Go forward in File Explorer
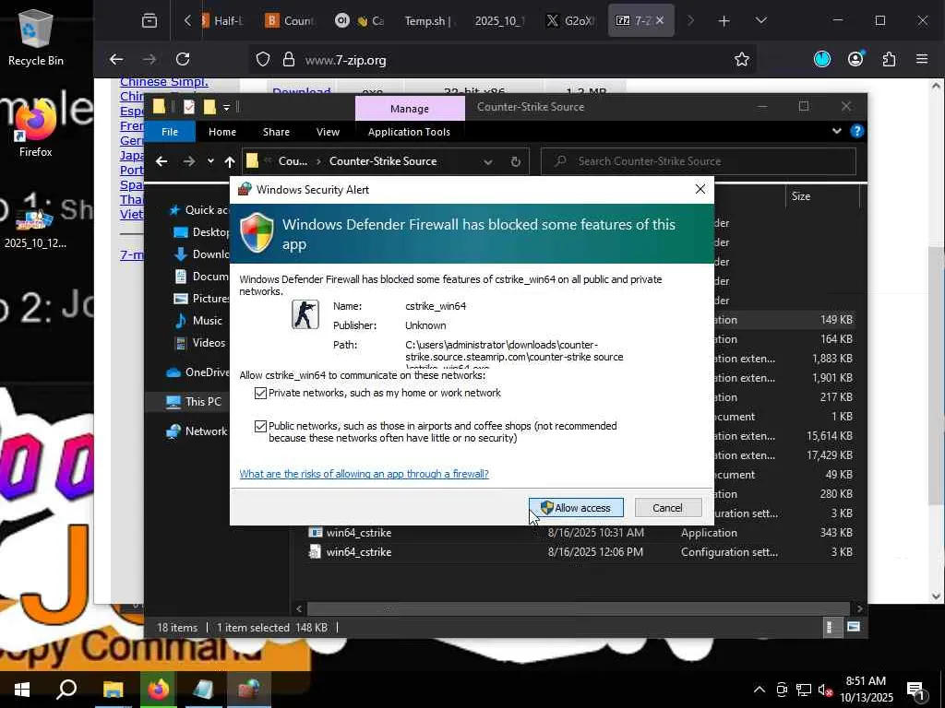 tap(188, 161)
